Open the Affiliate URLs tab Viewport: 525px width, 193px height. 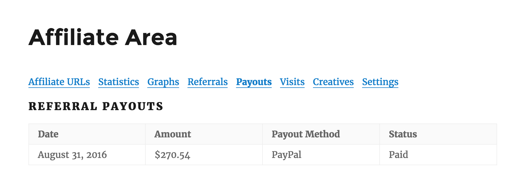point(59,82)
